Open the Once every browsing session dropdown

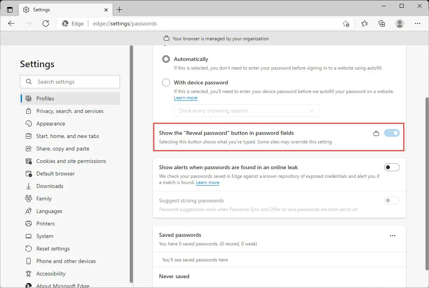pos(247,111)
